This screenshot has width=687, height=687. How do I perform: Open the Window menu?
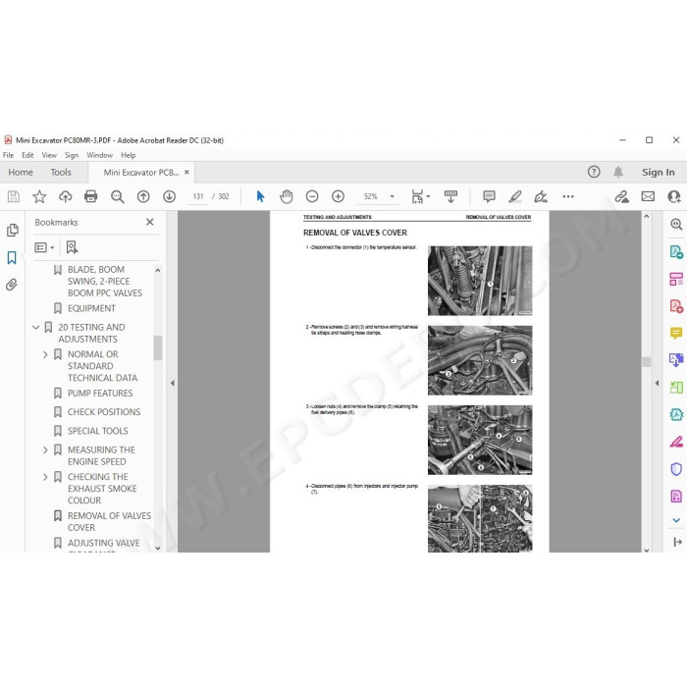click(x=99, y=155)
